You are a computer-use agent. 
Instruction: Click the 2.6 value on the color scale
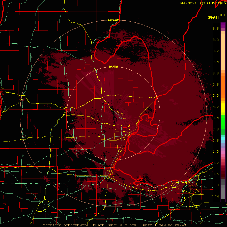(216, 129)
